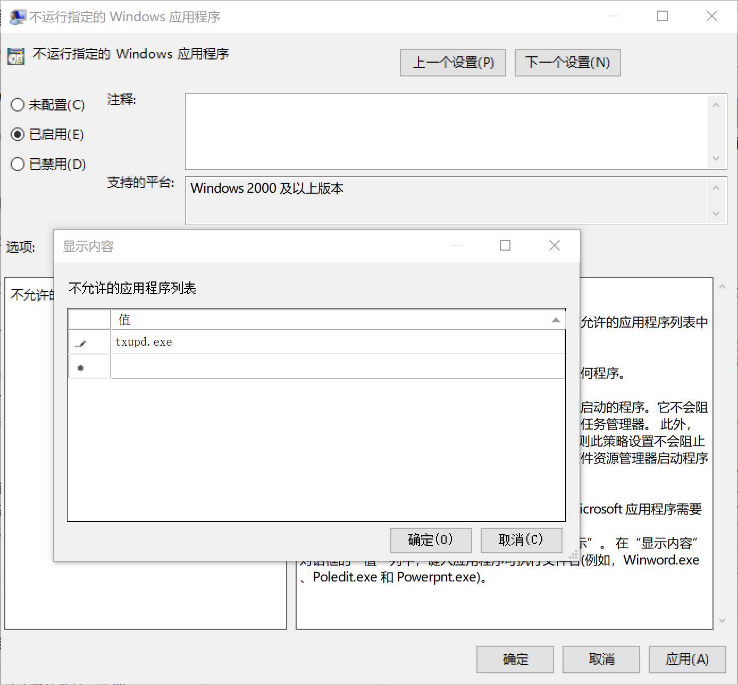
Task: Click the 不允许的应用程序列表 label
Action: (132, 288)
